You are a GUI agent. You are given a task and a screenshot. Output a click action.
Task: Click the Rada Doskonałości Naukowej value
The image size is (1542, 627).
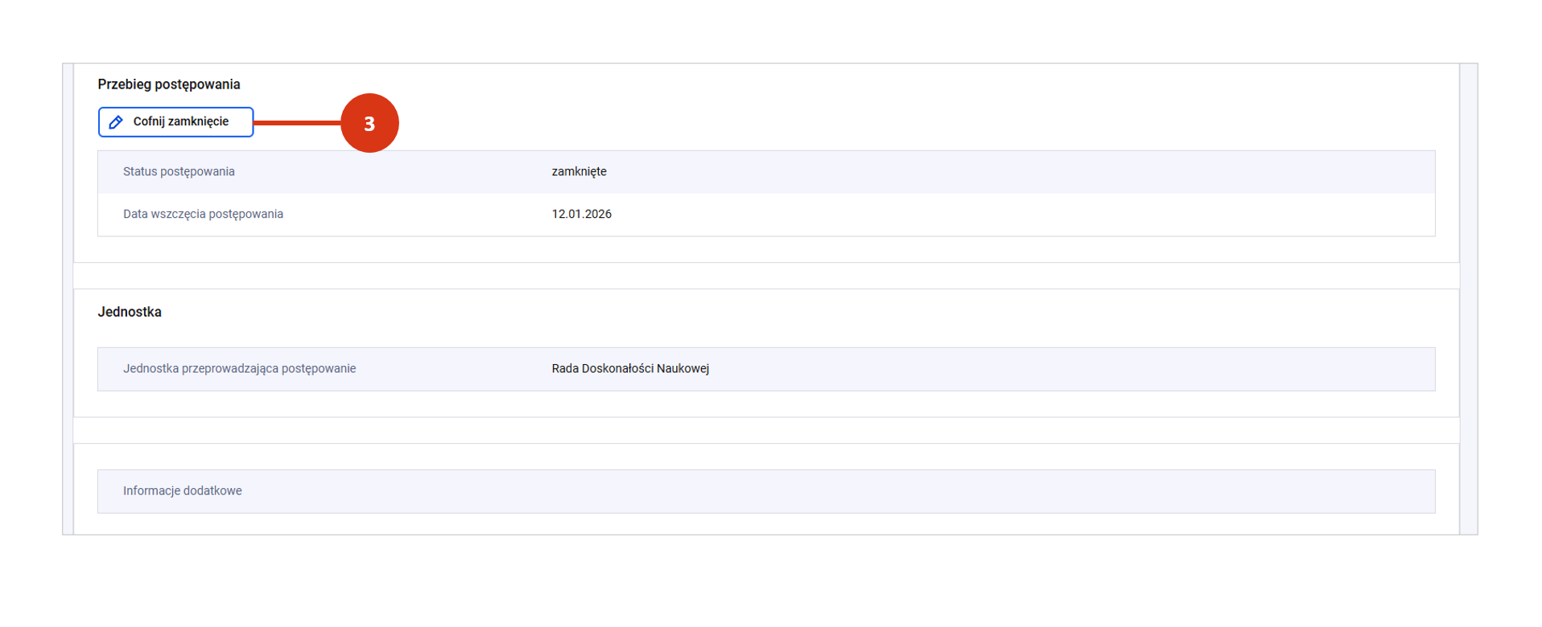tap(630, 369)
